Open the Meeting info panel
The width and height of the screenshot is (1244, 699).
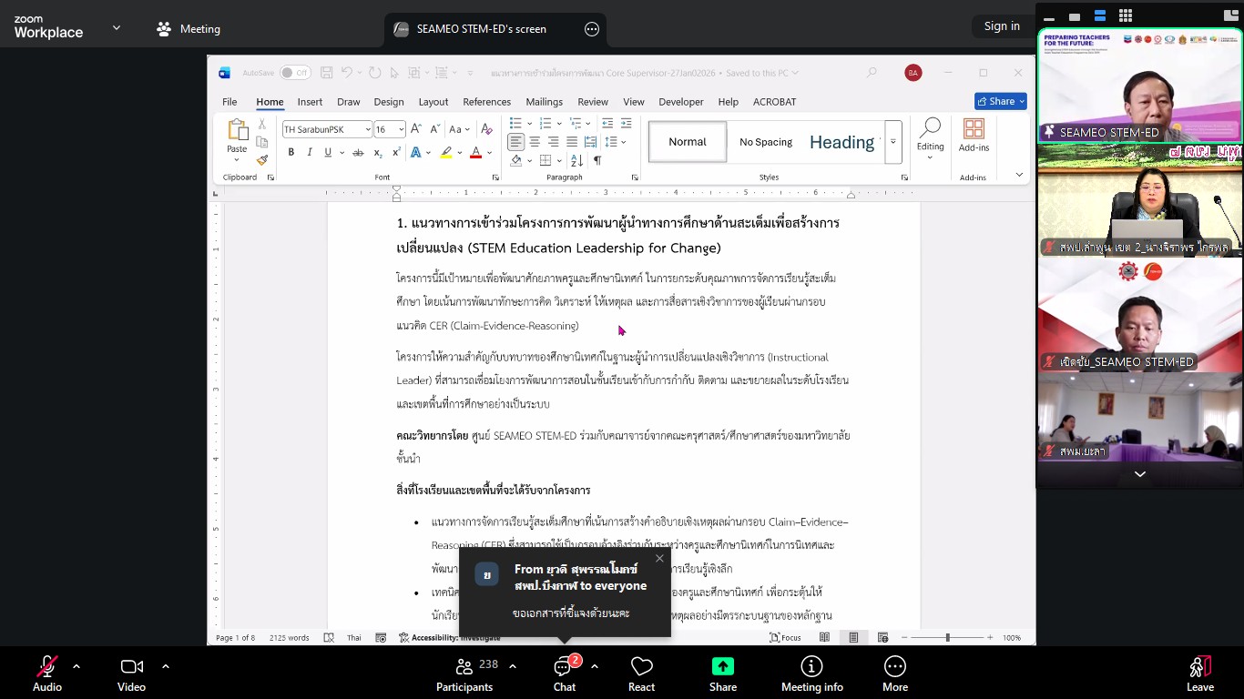click(811, 674)
